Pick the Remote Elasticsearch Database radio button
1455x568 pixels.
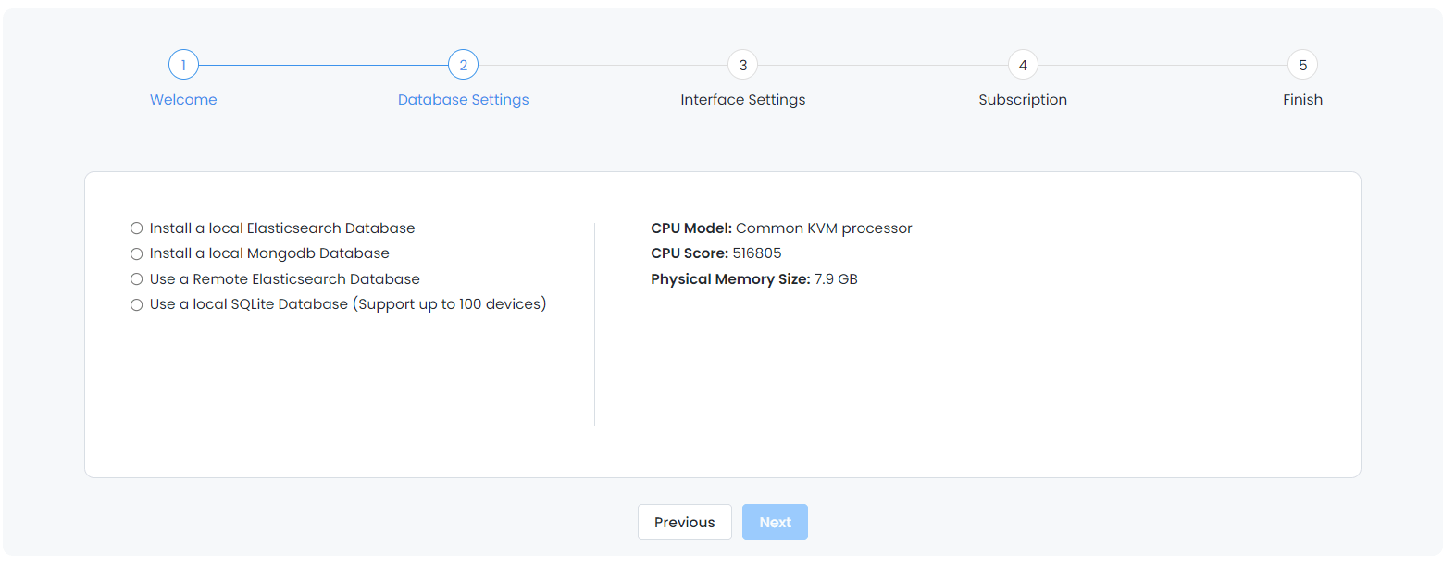point(137,279)
